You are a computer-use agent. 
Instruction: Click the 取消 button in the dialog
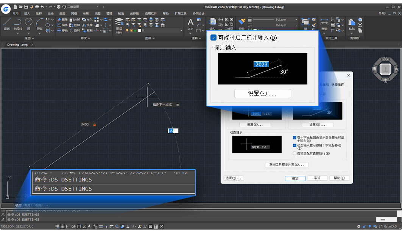[317, 178]
